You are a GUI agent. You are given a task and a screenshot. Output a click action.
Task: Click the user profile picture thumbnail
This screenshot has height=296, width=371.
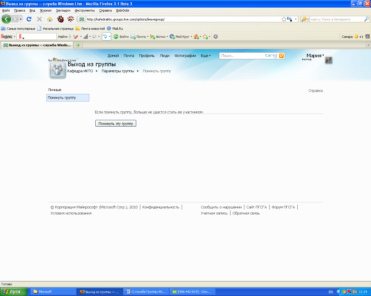328,60
